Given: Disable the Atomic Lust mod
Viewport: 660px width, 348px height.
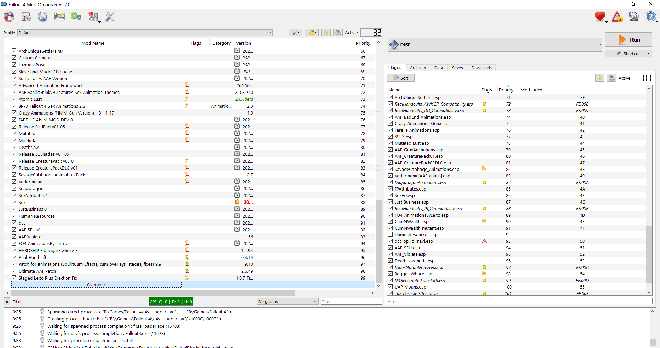Looking at the screenshot, I should tap(14, 99).
